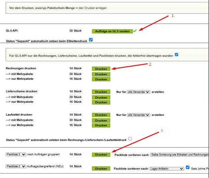Image resolution: width=209 pixels, height=178 pixels.
Task: Click Drucken for Lieferscheine drucken
Action: tap(101, 92)
